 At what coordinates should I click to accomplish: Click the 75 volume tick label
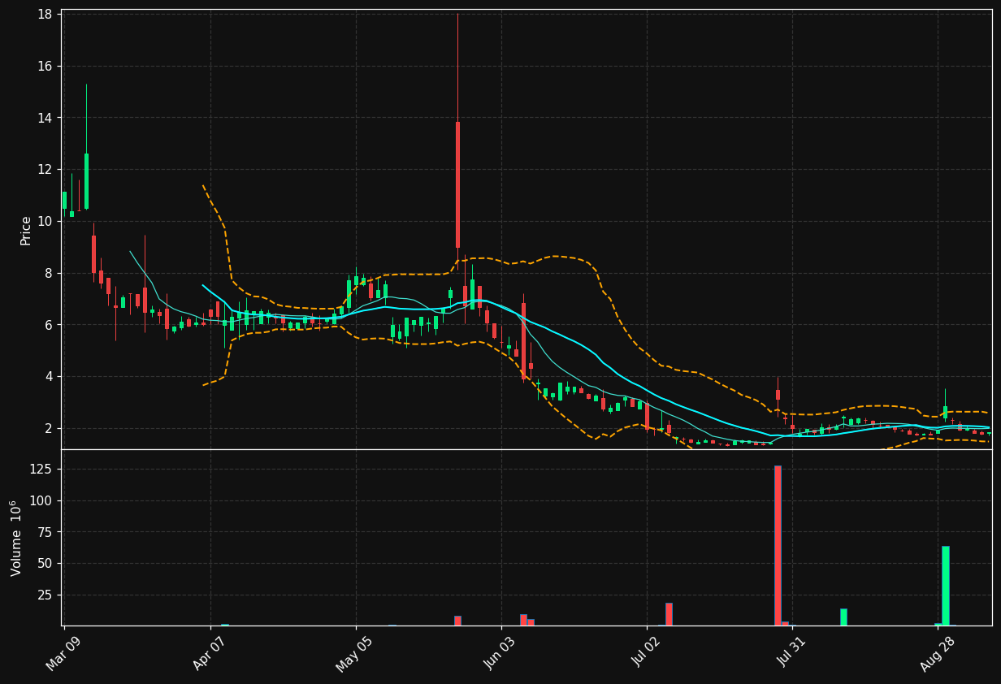pos(45,532)
